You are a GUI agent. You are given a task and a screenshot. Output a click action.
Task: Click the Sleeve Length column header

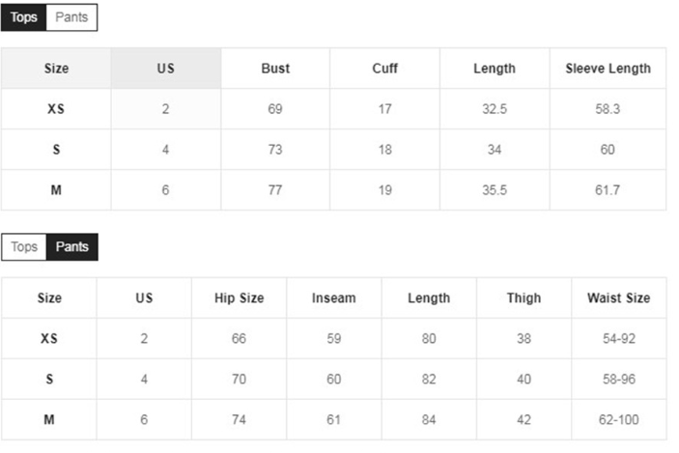coord(608,69)
